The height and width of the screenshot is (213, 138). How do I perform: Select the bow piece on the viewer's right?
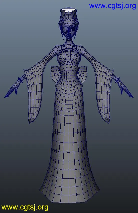(x=82, y=74)
